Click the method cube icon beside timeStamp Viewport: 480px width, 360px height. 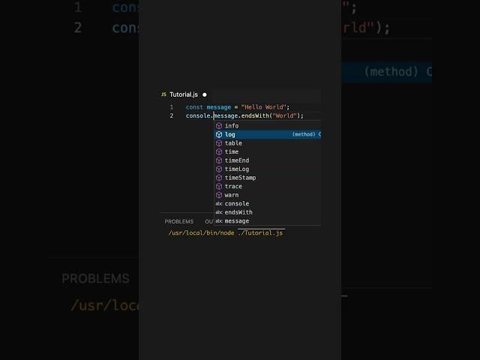pyautogui.click(x=219, y=178)
